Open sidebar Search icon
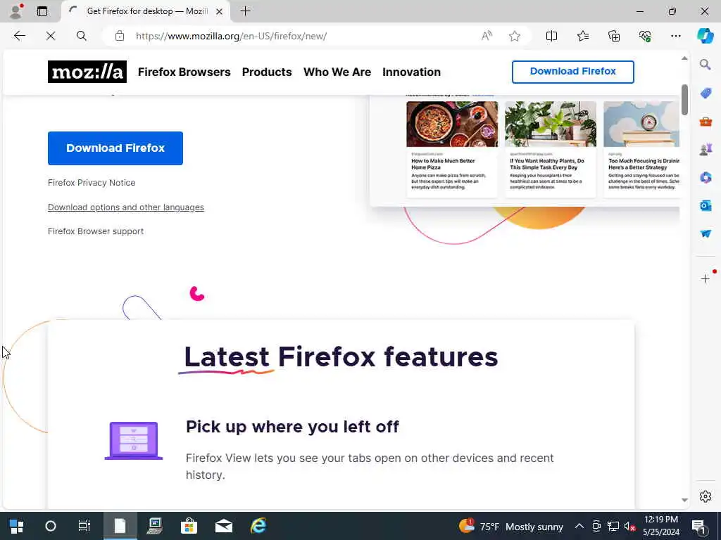 706,65
